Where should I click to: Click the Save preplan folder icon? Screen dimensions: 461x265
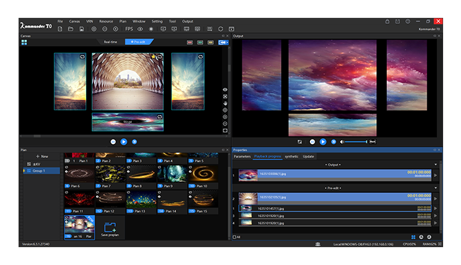[x=111, y=227]
